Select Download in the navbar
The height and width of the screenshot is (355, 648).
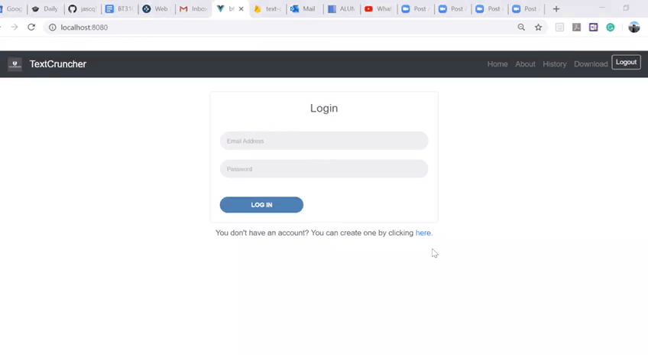tap(591, 64)
